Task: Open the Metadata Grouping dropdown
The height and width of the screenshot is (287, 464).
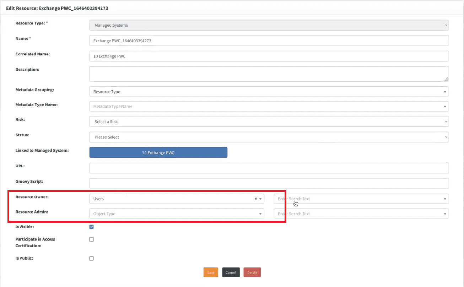Action: click(x=269, y=92)
